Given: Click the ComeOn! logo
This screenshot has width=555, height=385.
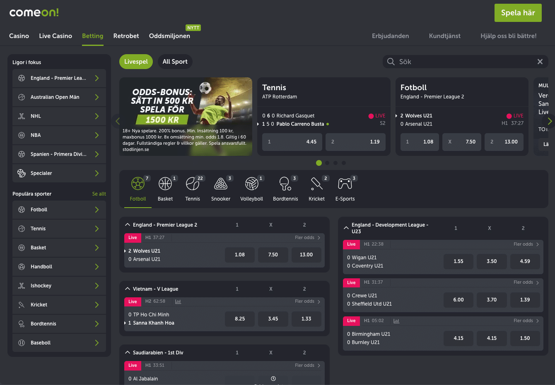Looking at the screenshot, I should [34, 12].
